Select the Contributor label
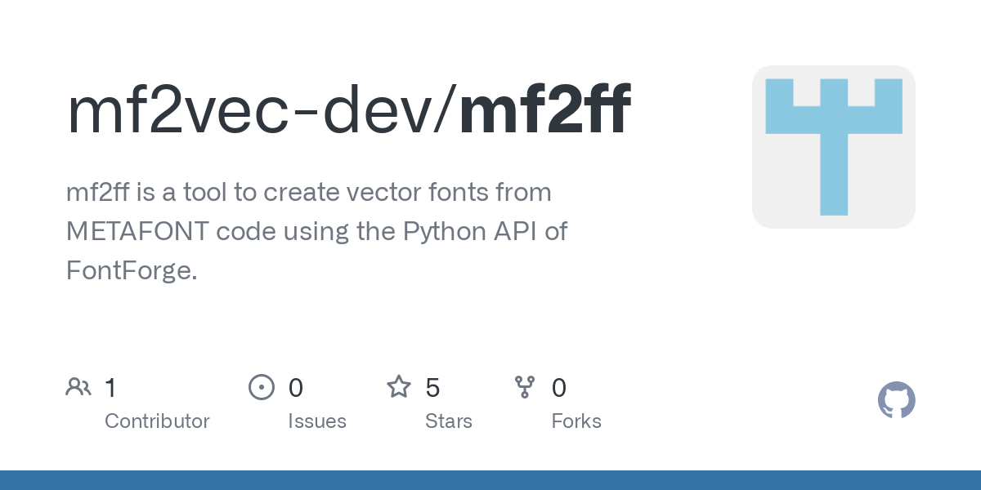The height and width of the screenshot is (490, 981). [157, 421]
